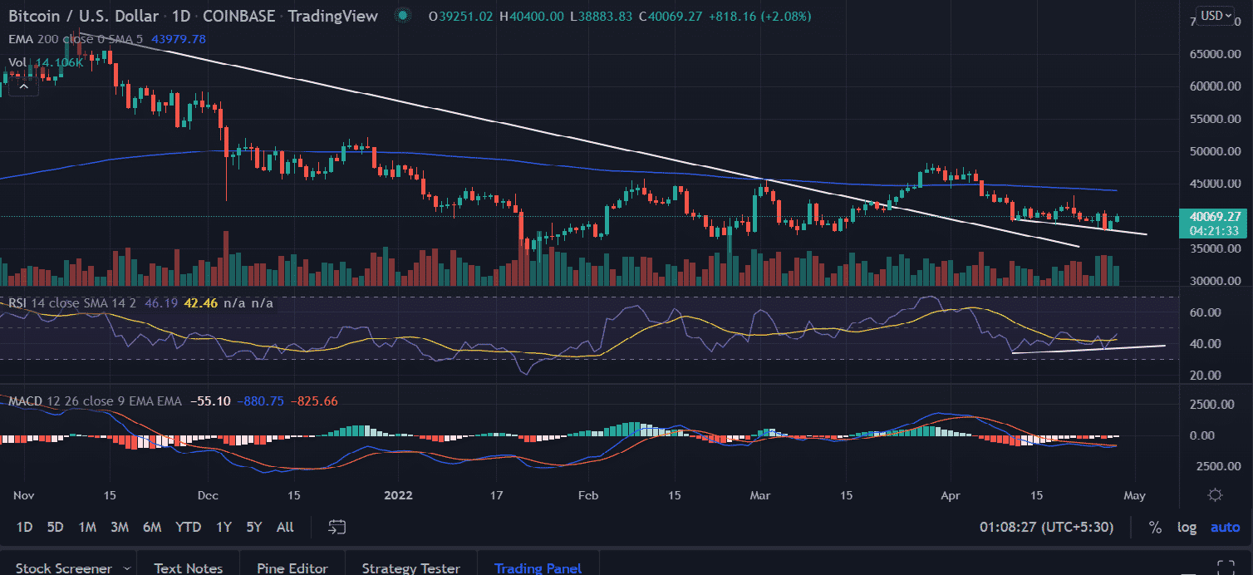
Task: Toggle logarithmic scale with log button
Action: (x=1187, y=527)
